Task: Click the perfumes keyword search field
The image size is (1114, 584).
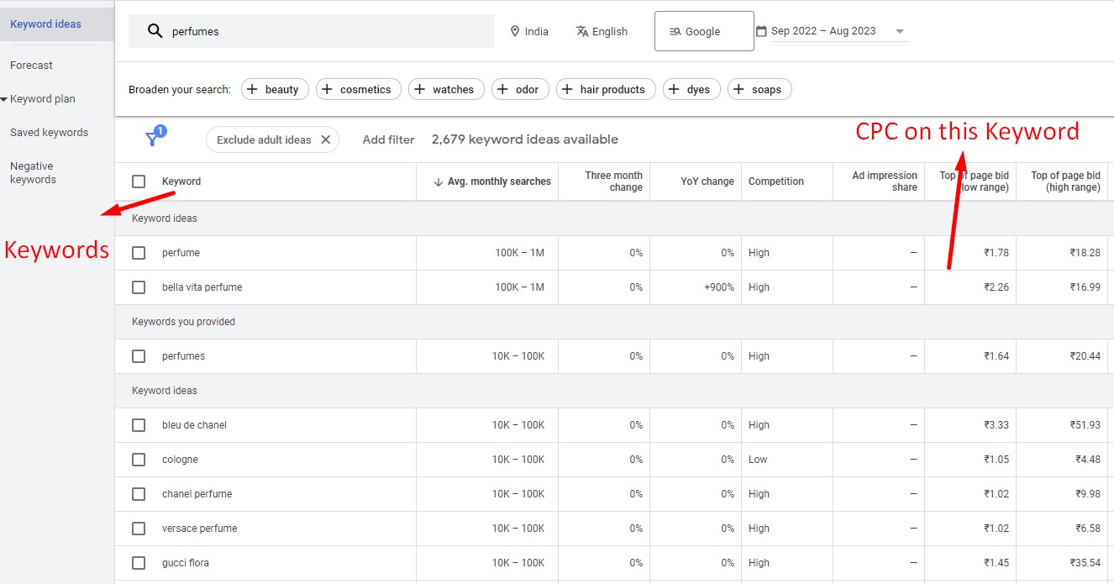Action: [328, 31]
